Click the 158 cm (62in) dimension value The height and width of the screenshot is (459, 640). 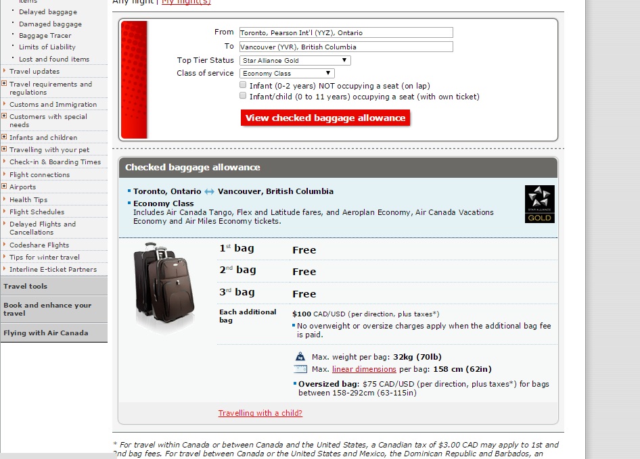[462, 369]
